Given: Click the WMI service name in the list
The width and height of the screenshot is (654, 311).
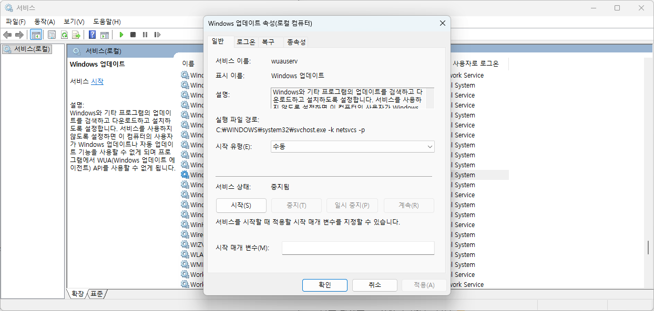Looking at the screenshot, I should [x=197, y=264].
